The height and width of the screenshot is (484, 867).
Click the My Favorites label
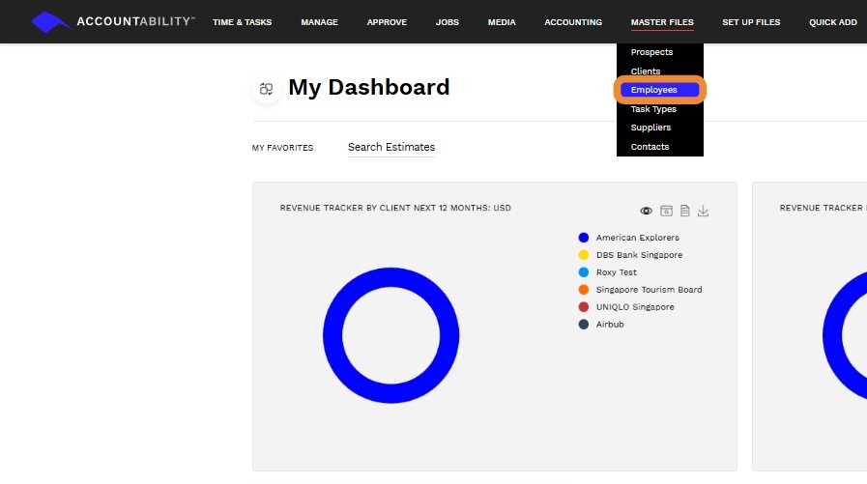pos(282,148)
